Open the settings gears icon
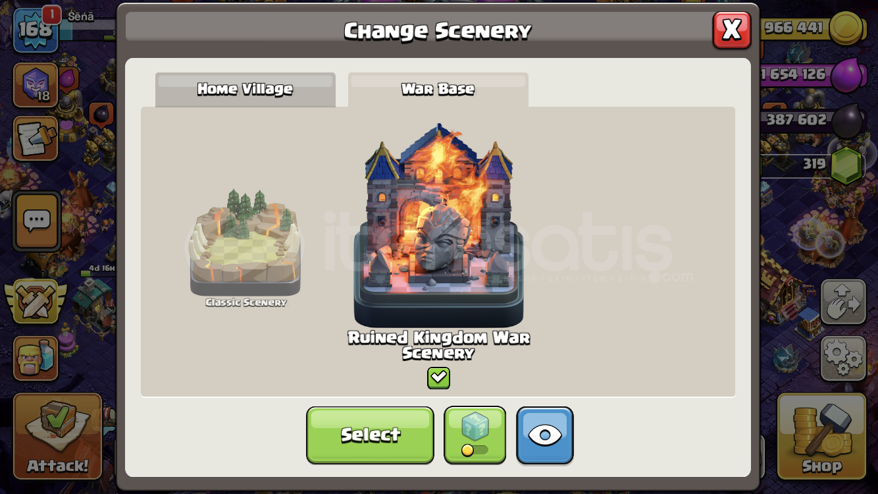 (x=843, y=358)
